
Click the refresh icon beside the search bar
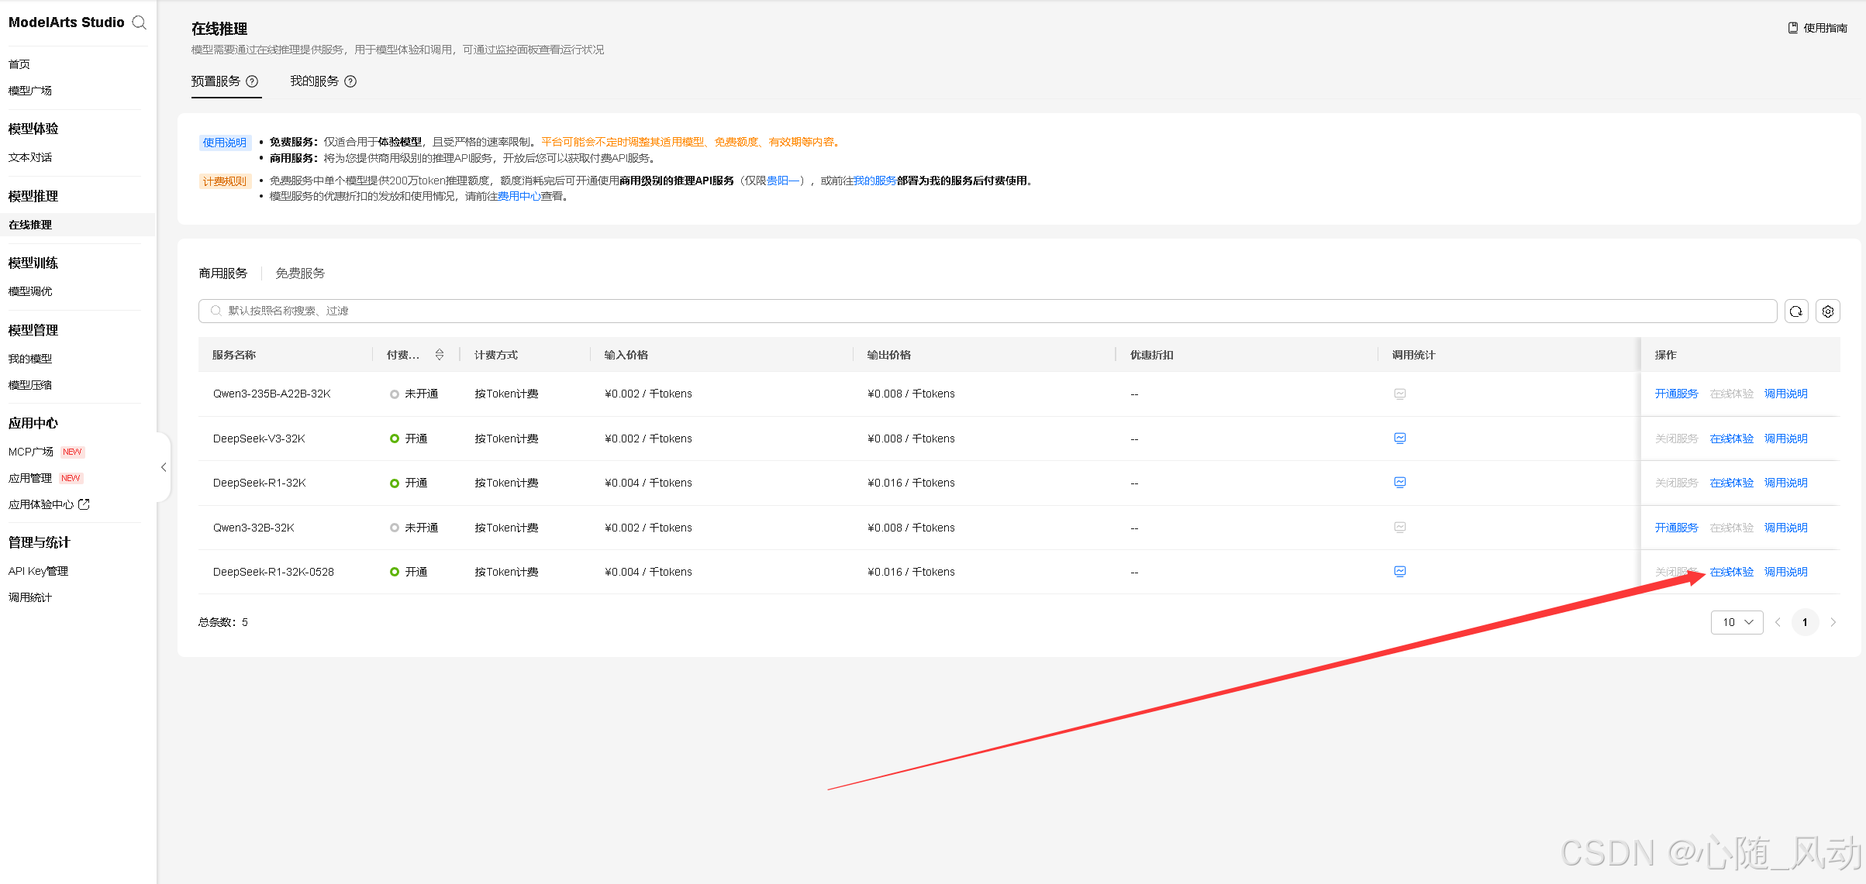pos(1796,311)
